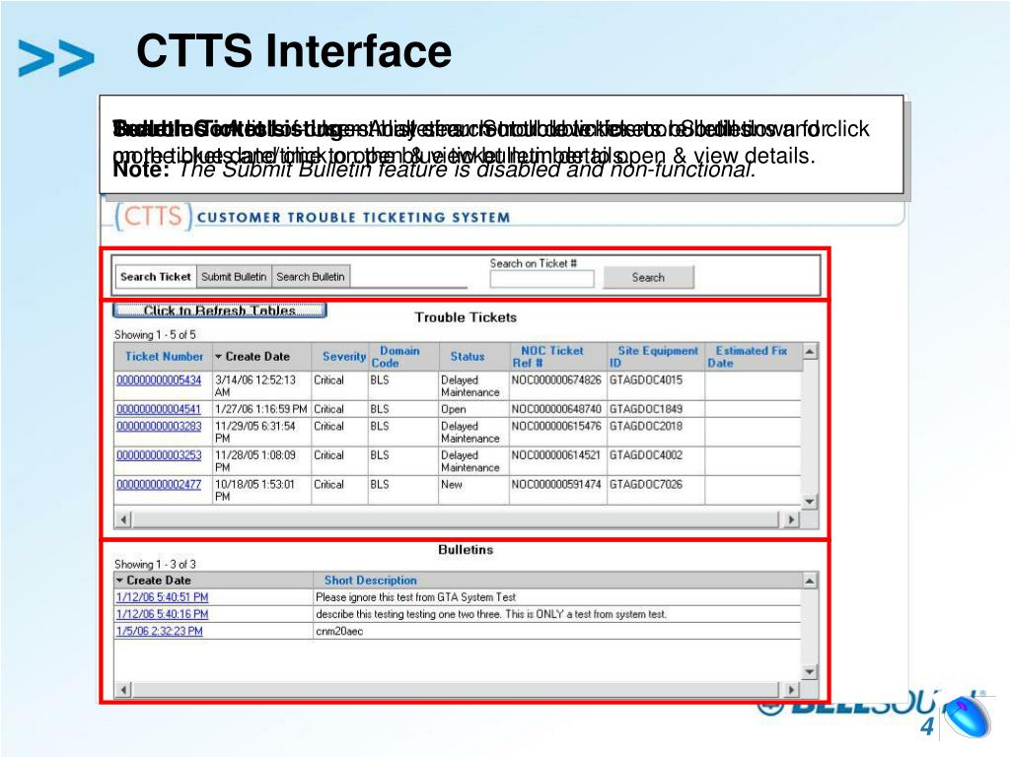This screenshot has height=757, width=1010.
Task: Click the blue mouse icon at slide corner
Action: tap(969, 716)
